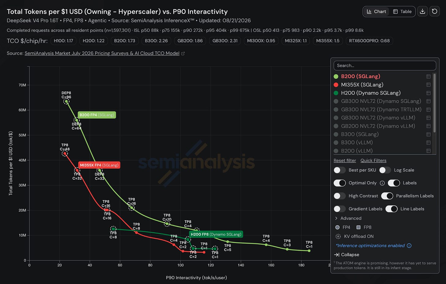Image resolution: width=446 pixels, height=284 pixels.
Task: Click the red dot for MI355X (SGLang)
Action: (336, 85)
